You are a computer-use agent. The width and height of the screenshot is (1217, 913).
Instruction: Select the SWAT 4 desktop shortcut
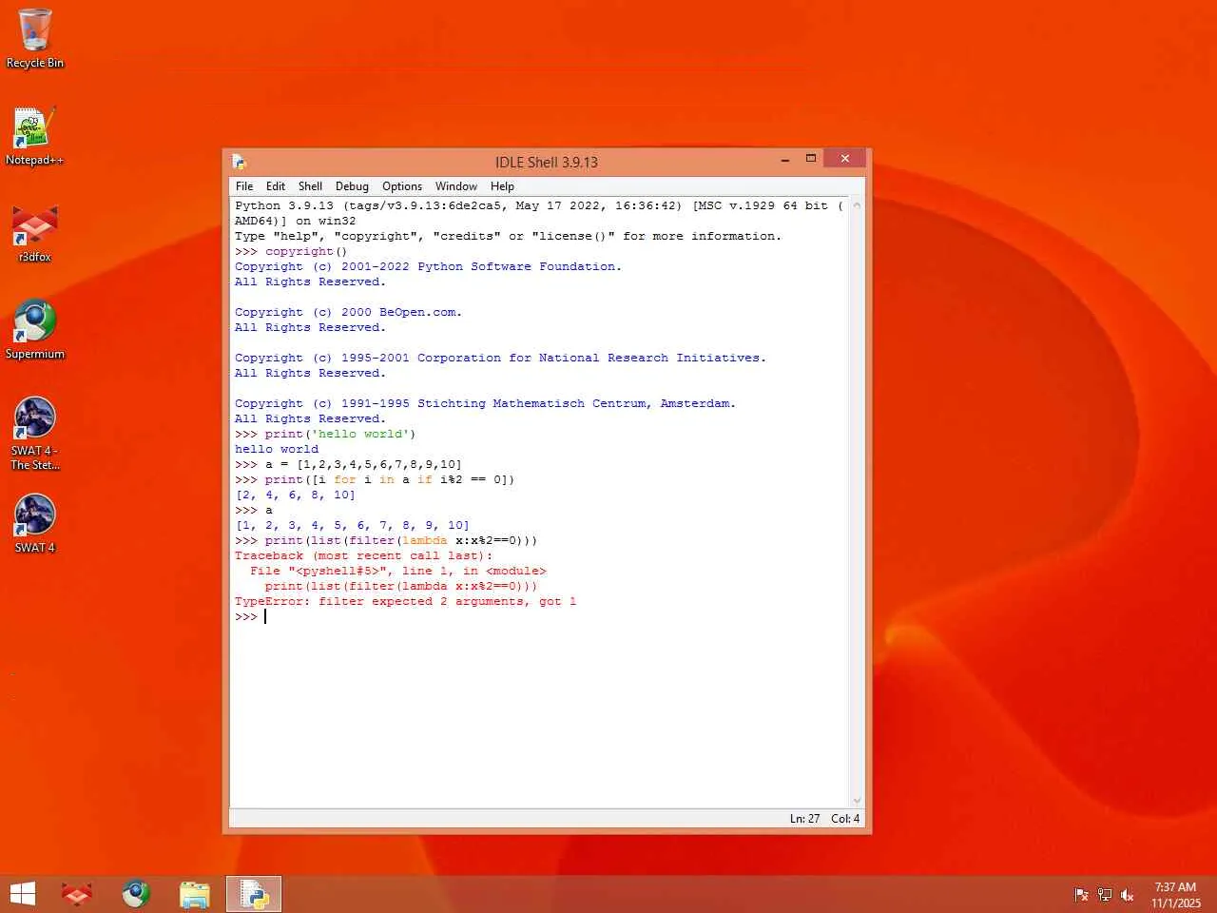pos(35,524)
